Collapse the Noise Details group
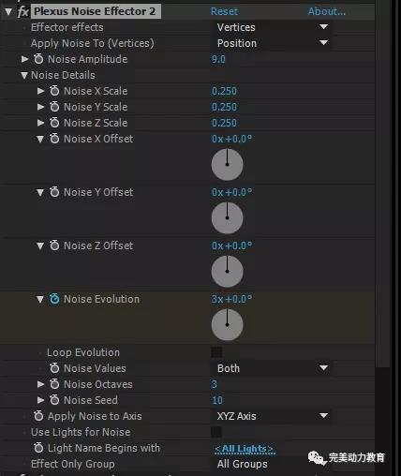This screenshot has height=476, width=401. click(x=24, y=75)
